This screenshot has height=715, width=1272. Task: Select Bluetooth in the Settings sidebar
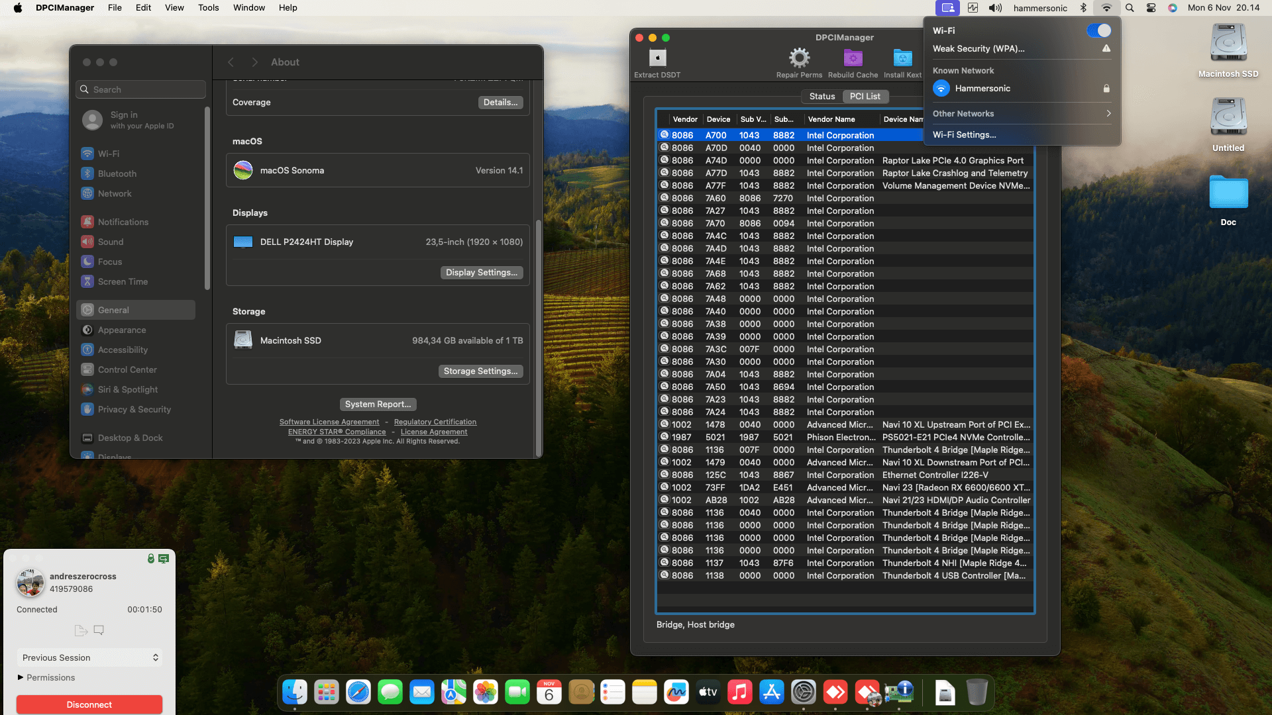tap(136, 173)
